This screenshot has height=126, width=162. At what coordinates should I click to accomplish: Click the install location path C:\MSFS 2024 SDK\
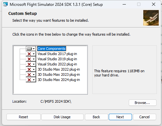(56, 101)
